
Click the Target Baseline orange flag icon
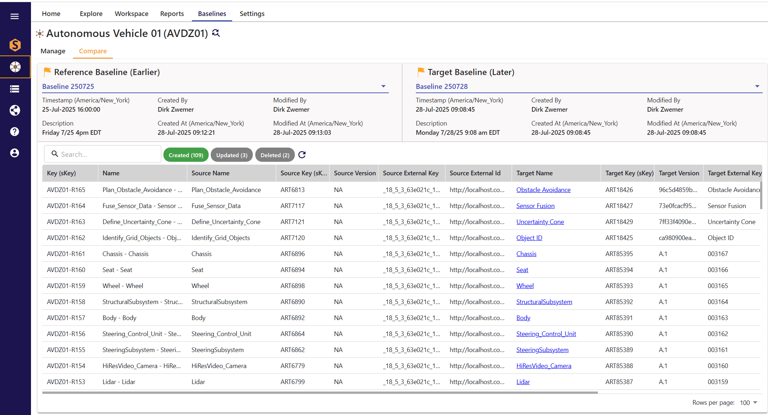(421, 72)
